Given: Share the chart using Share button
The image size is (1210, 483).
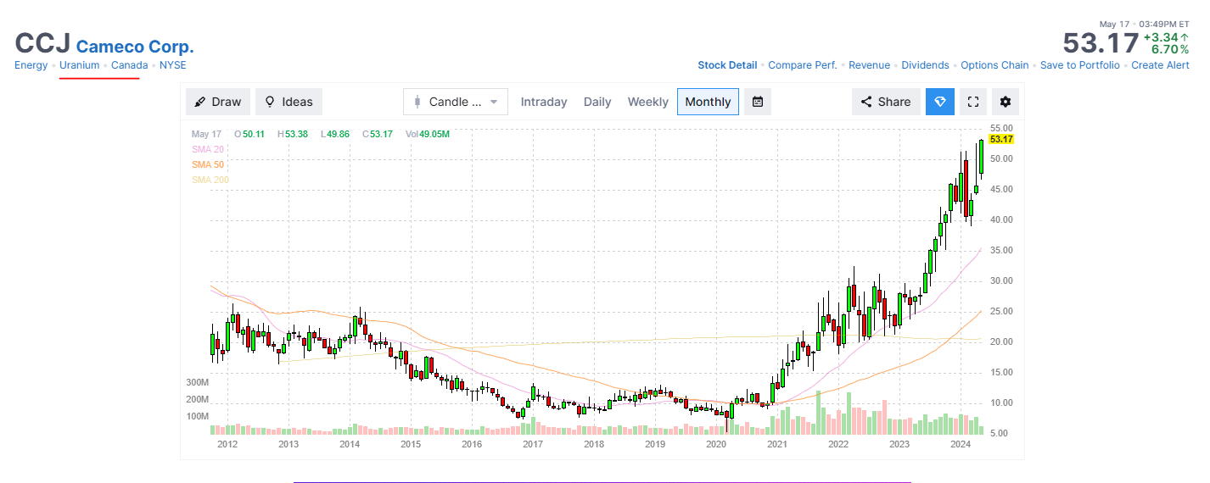Looking at the screenshot, I should 886,102.
